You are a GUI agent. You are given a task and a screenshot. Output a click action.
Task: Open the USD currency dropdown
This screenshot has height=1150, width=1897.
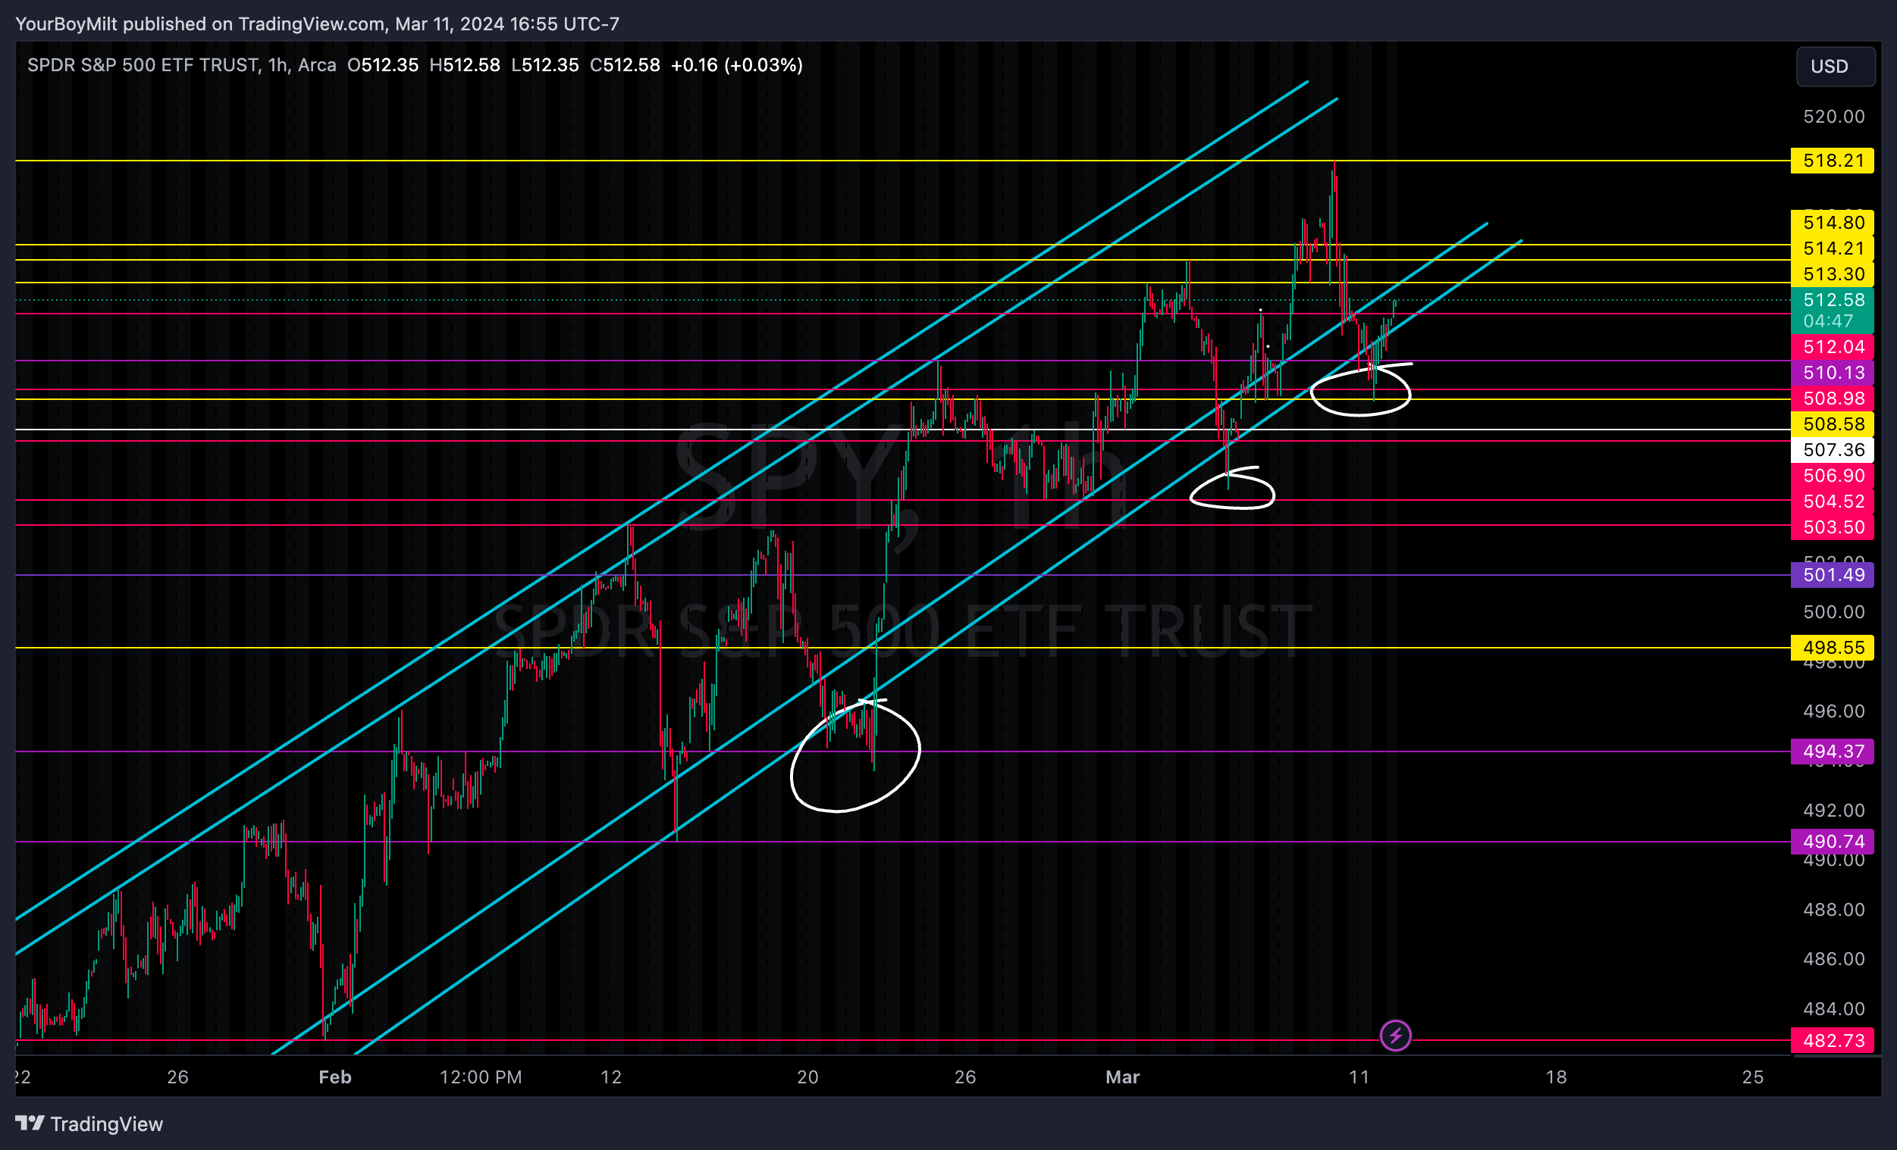tap(1835, 66)
